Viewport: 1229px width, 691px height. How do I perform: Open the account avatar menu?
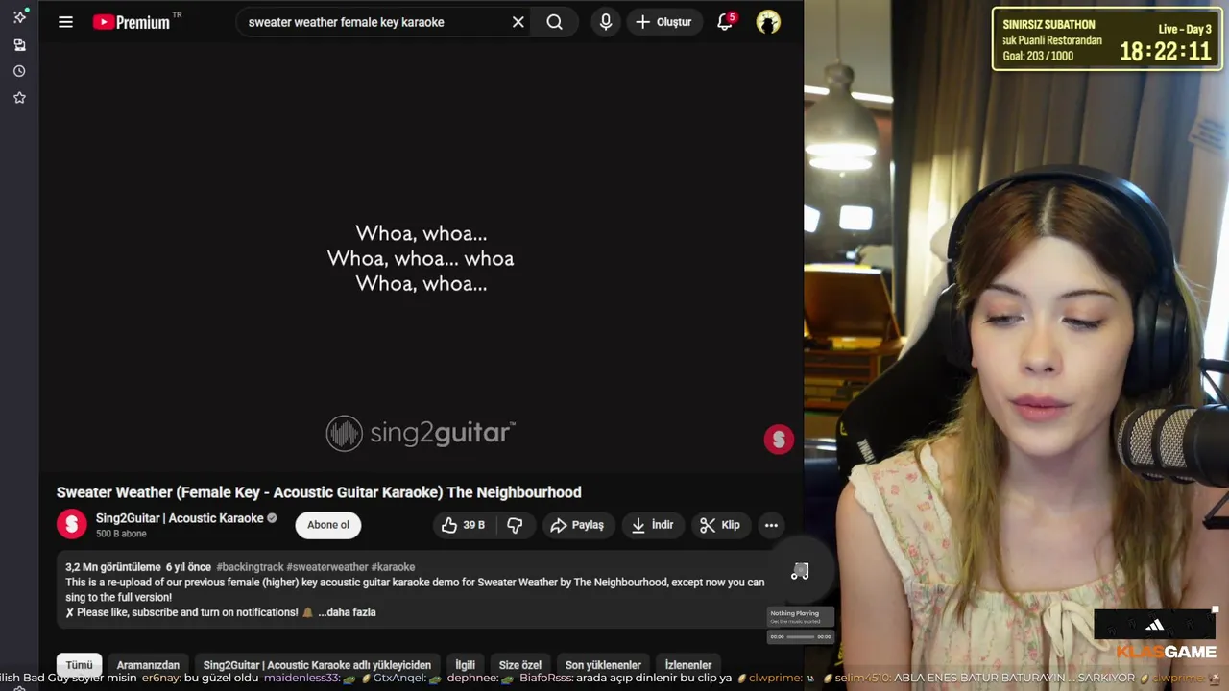click(768, 22)
